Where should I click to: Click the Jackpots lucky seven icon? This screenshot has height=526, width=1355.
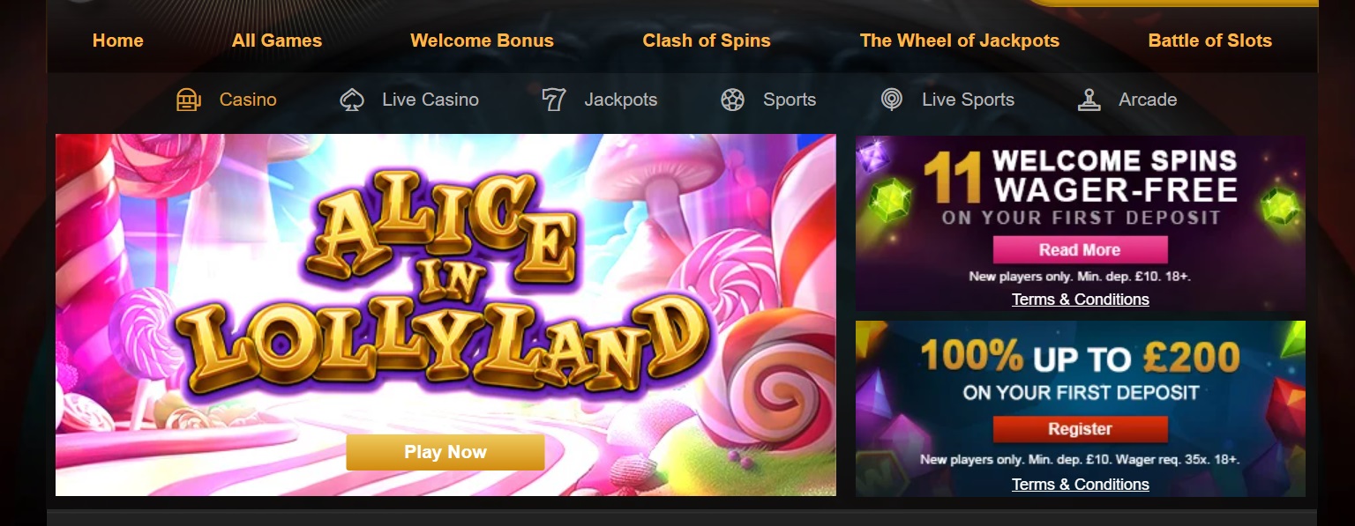[x=553, y=100]
